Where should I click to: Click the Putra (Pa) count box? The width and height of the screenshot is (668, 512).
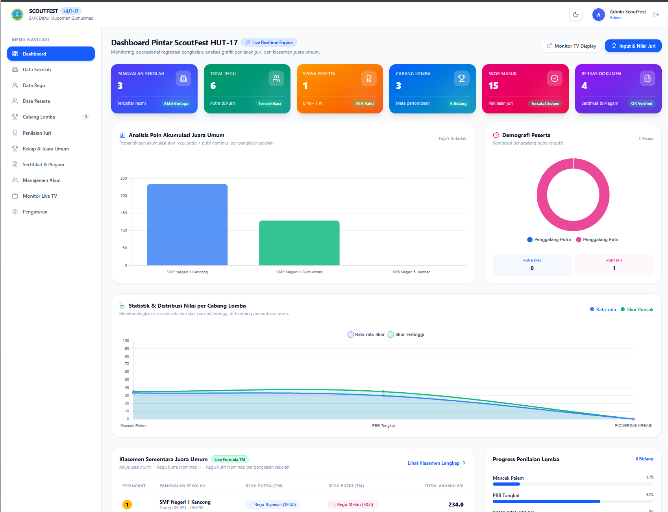point(532,265)
